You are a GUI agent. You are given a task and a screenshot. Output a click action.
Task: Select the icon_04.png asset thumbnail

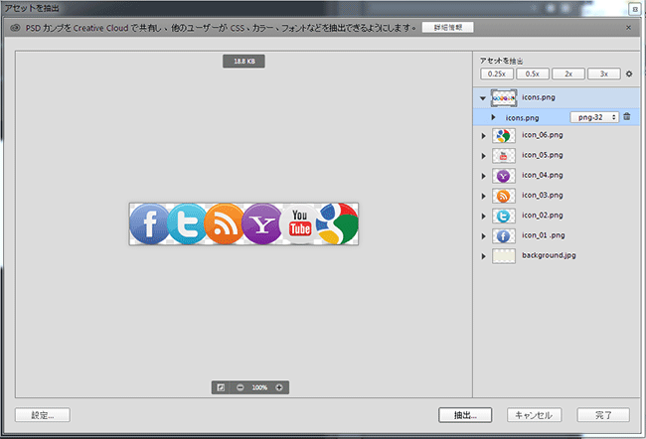[x=503, y=176]
